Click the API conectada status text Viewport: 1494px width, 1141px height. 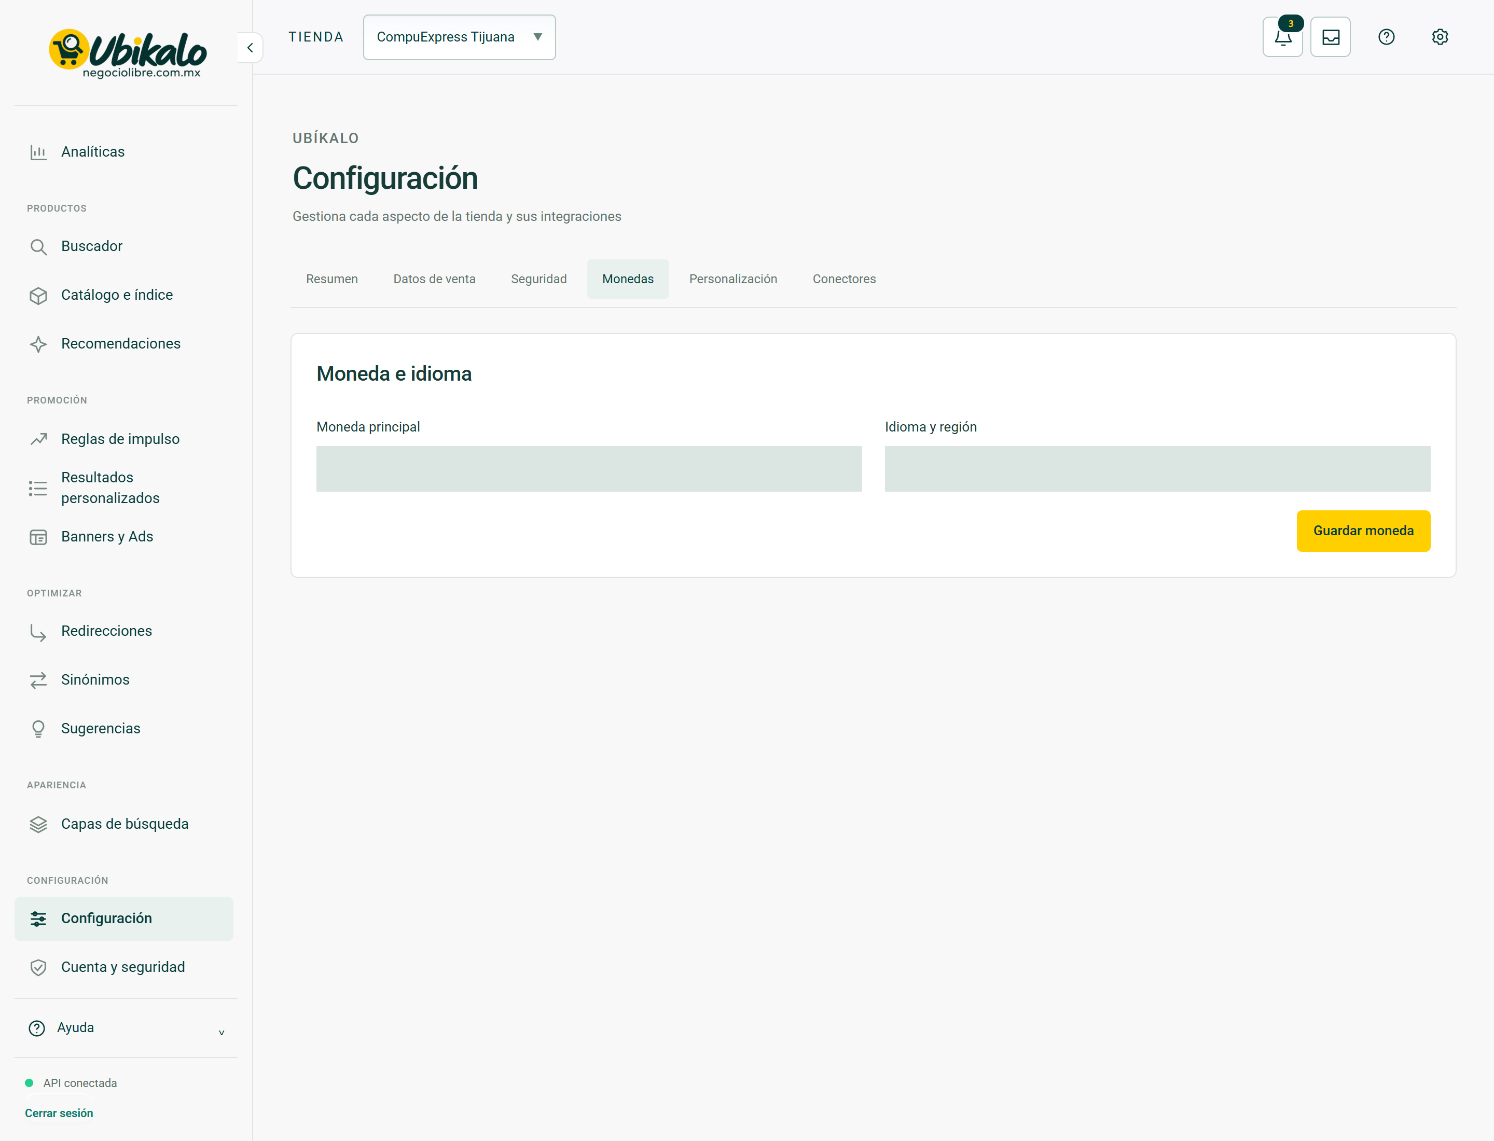tap(80, 1083)
